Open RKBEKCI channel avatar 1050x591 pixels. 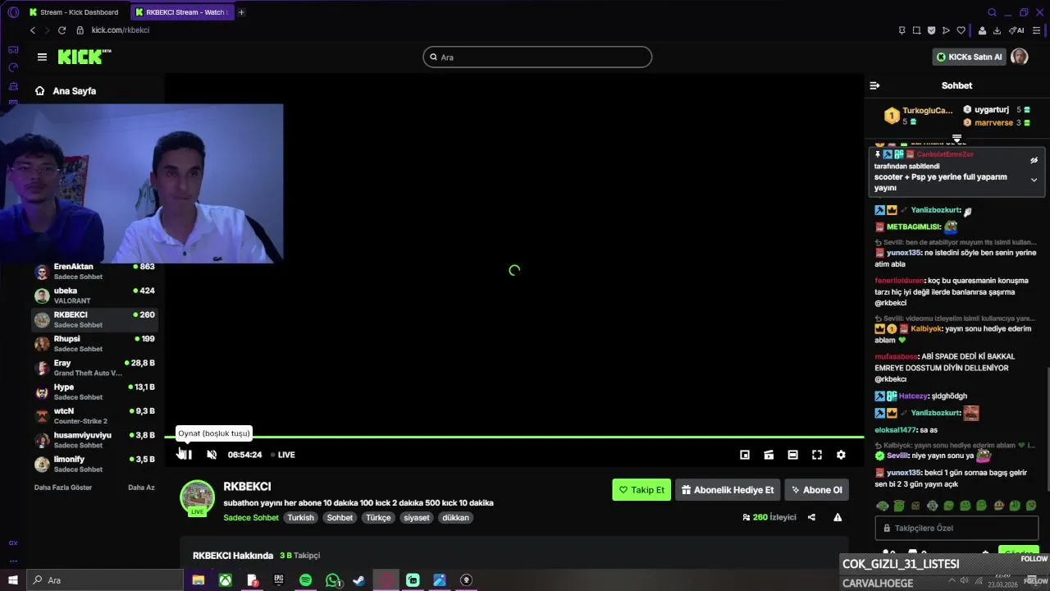(197, 497)
